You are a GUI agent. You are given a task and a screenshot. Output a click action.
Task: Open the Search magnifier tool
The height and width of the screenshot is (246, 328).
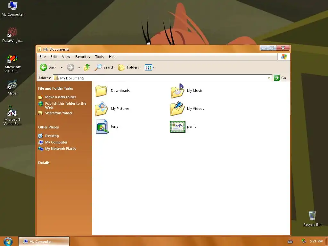tap(104, 67)
